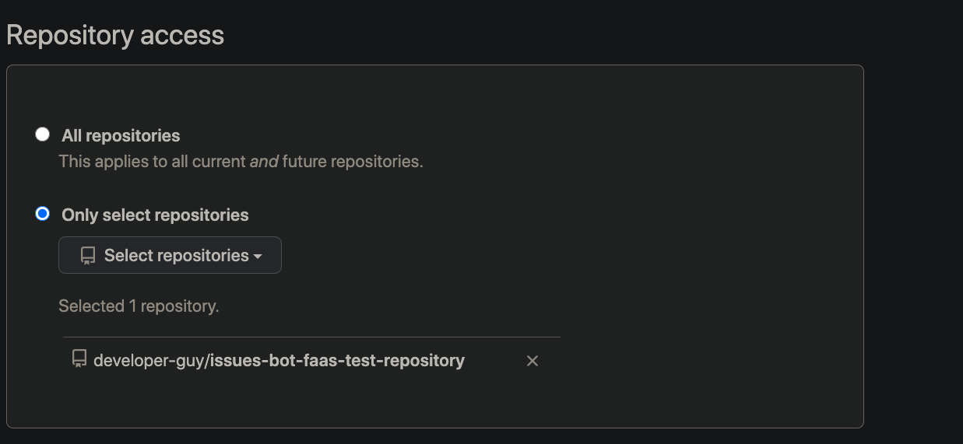
Task: Click the issues-bot-faas-test-repository name
Action: coord(338,361)
